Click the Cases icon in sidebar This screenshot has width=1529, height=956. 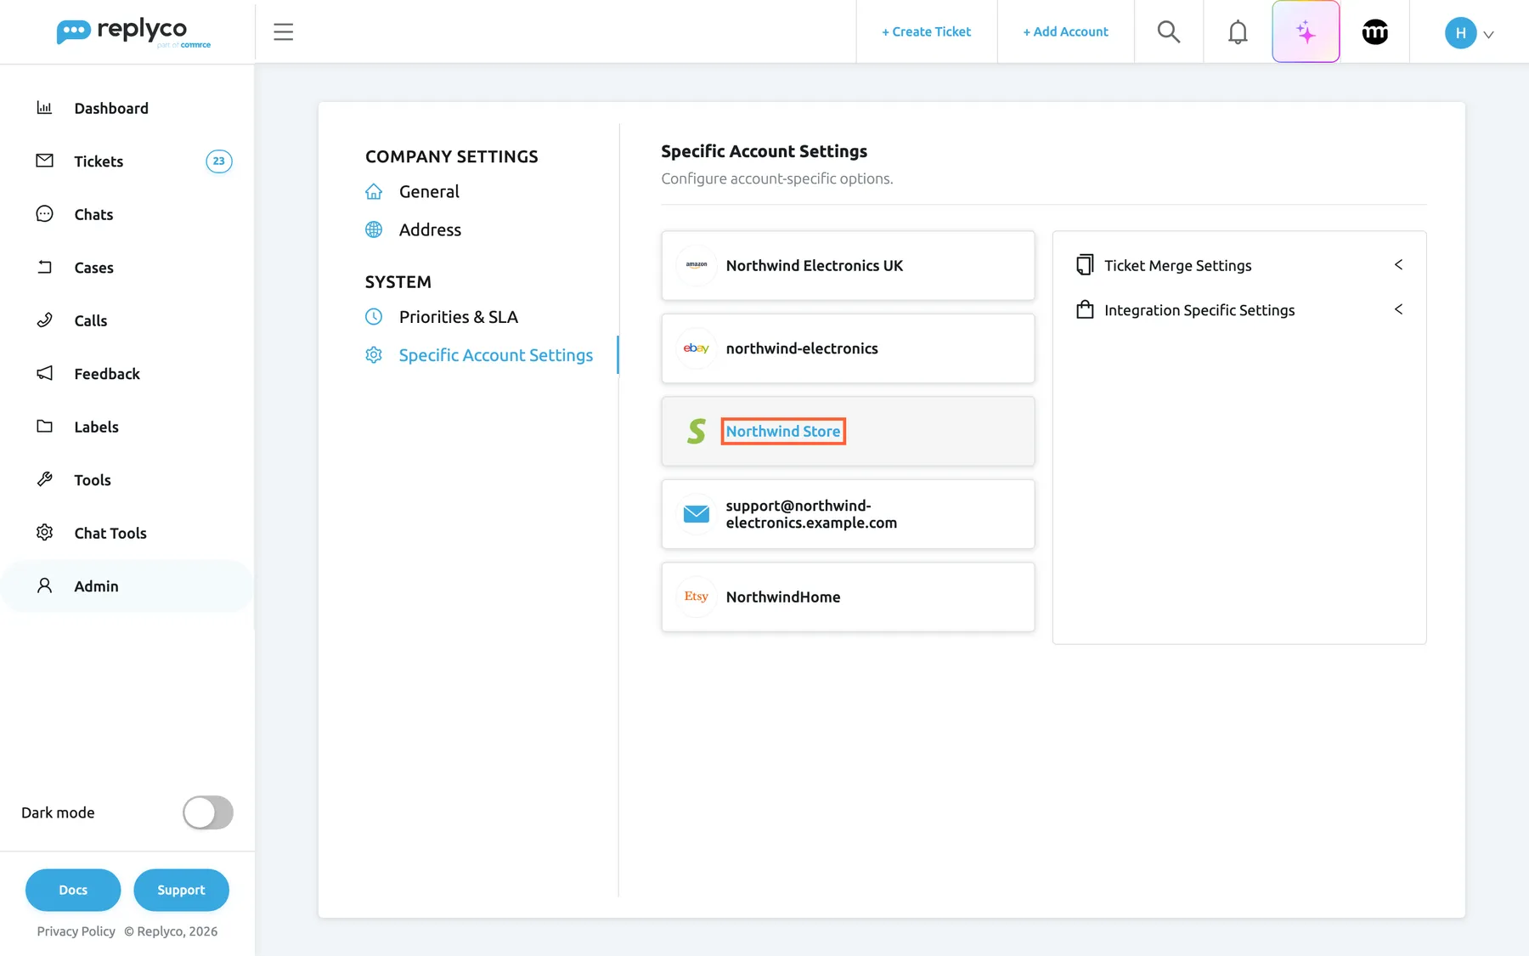coord(44,267)
